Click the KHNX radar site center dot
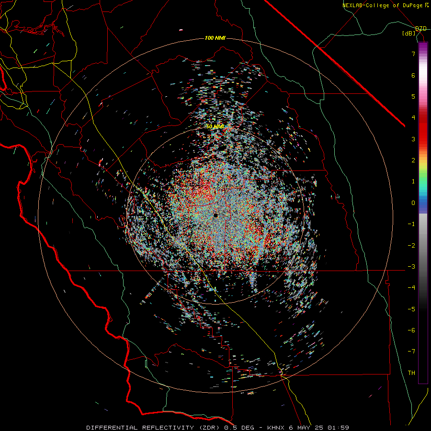This screenshot has height=431, width=431. (x=215, y=215)
